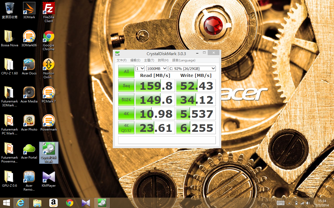Viewport: 334px width, 208px height.
Task: Select the CPU-Z 1.60 folder
Action: 10,67
